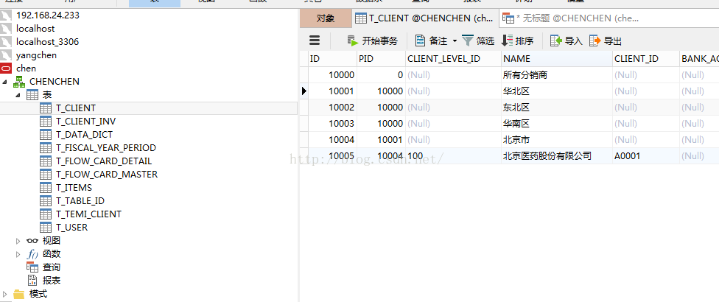This screenshot has height=302, width=719.
Task: Click the sort (排序) icon
Action: point(507,41)
